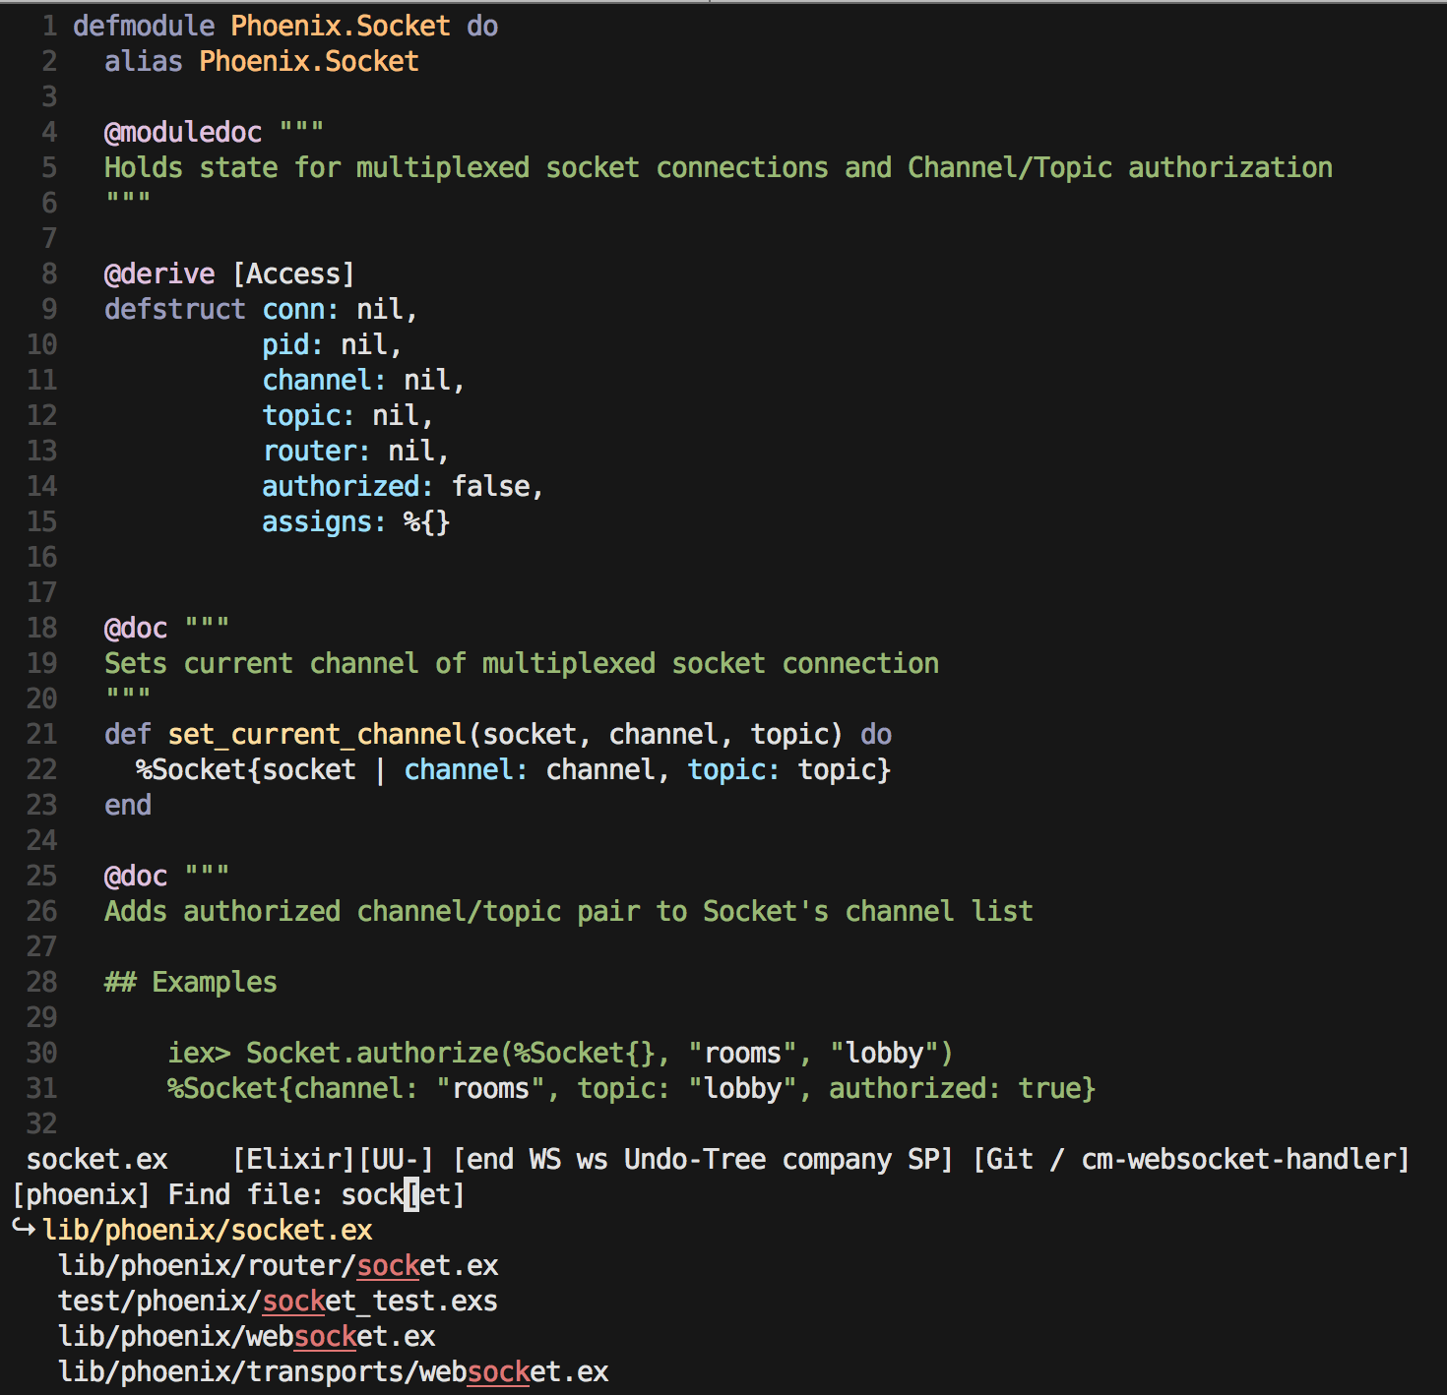Screen dimensions: 1447x1395
Task: Click the [phoenix] project prompt label
Action: coord(81,1194)
